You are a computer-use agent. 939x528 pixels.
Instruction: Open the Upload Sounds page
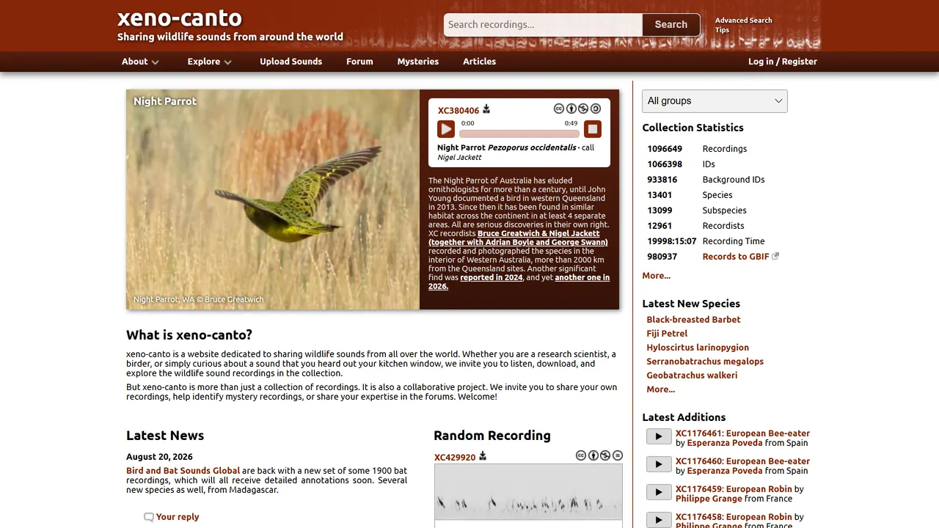(x=291, y=62)
